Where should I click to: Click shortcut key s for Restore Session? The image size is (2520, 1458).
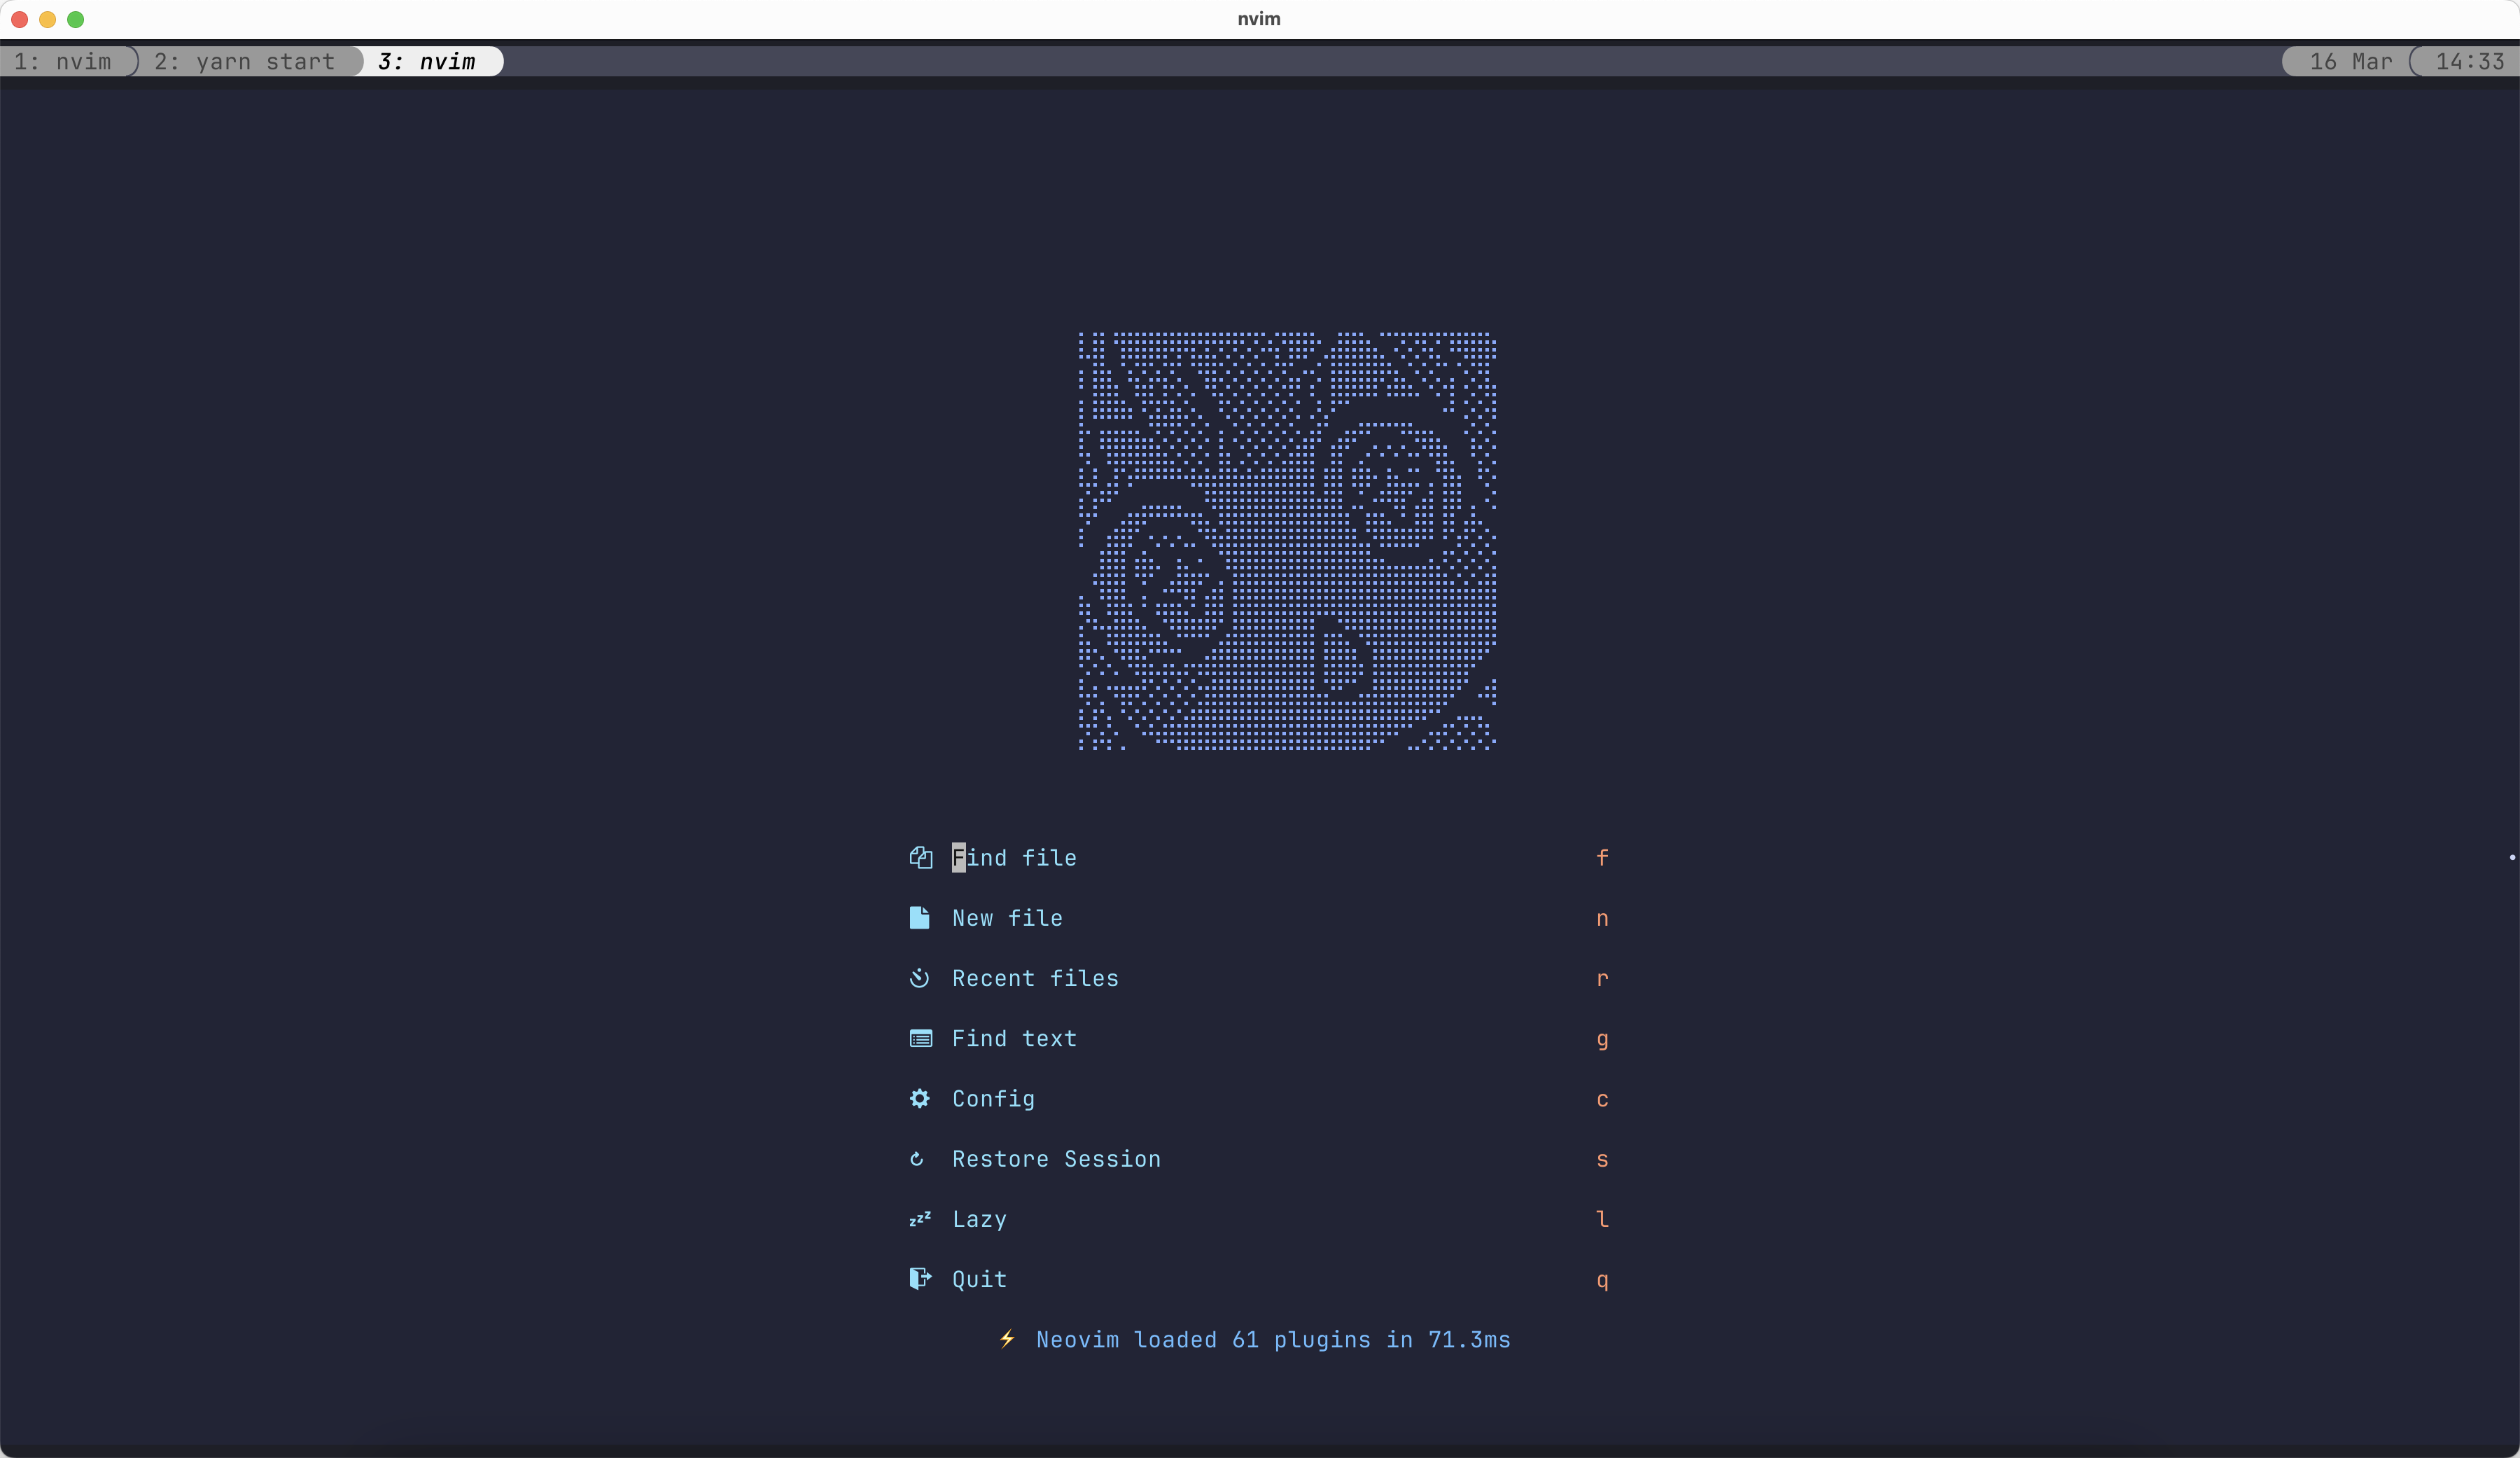coord(1602,1159)
